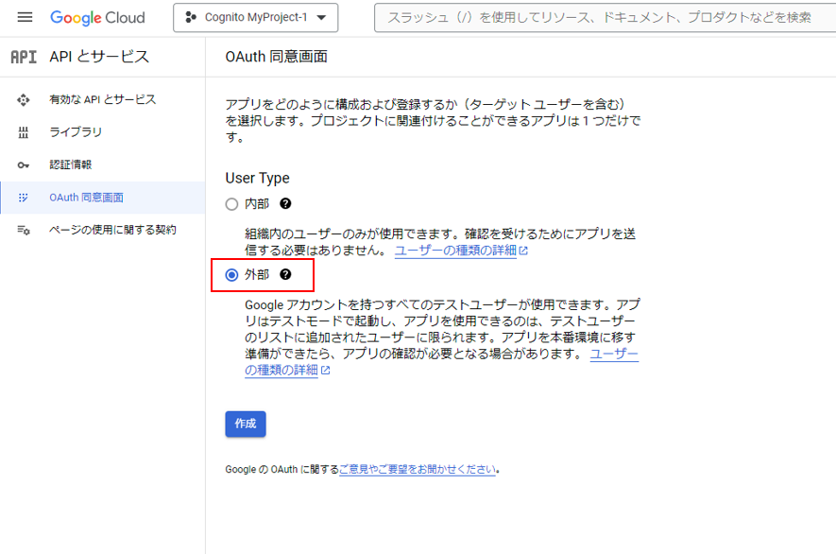
Task: Click the User Type heading
Action: coord(258,178)
